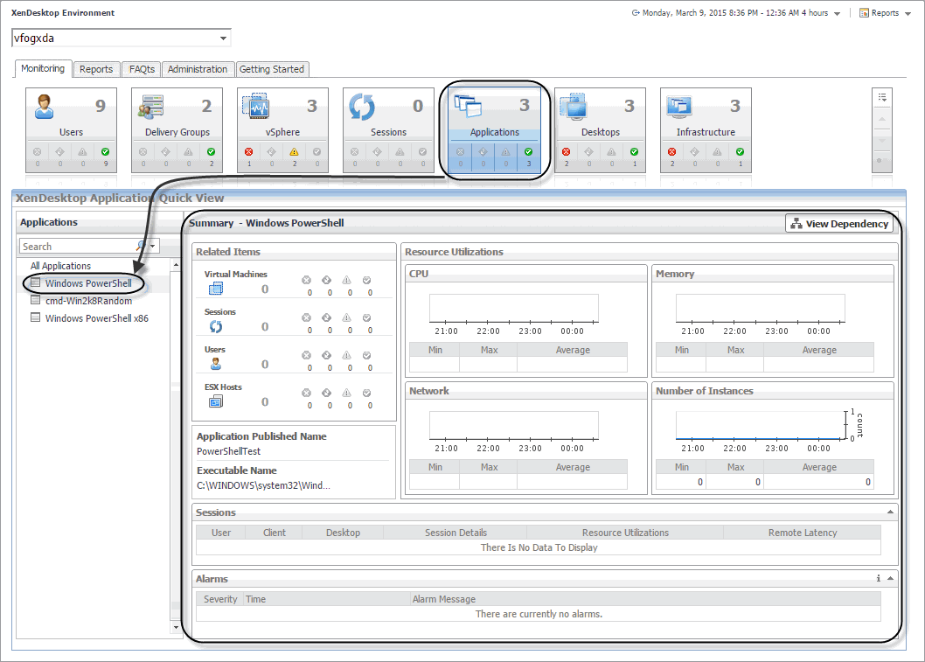Click the Virtual Machines related item icon
This screenshot has width=925, height=662.
click(216, 289)
